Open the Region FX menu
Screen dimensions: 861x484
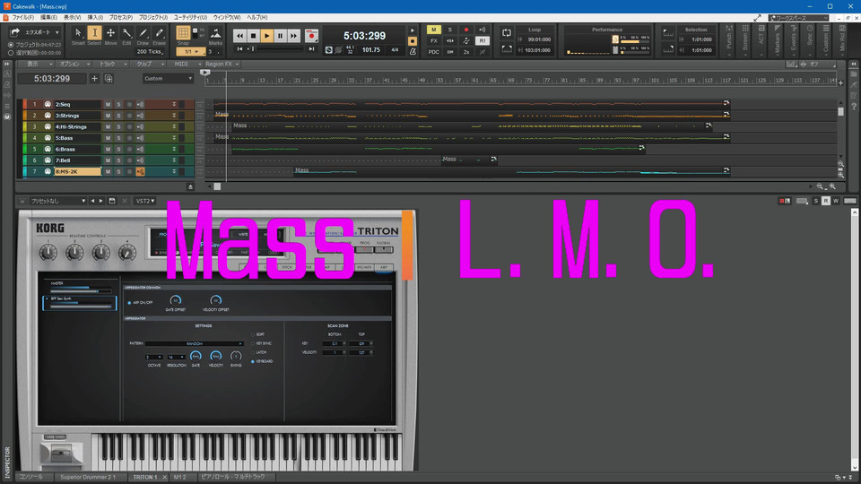coord(222,65)
